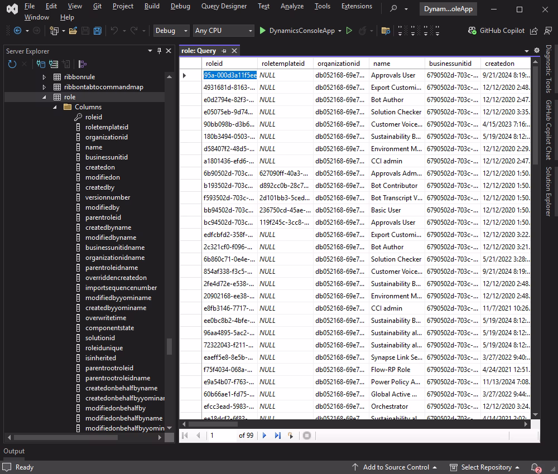
Task: Click the Bot Contributor name cell
Action: click(x=397, y=186)
